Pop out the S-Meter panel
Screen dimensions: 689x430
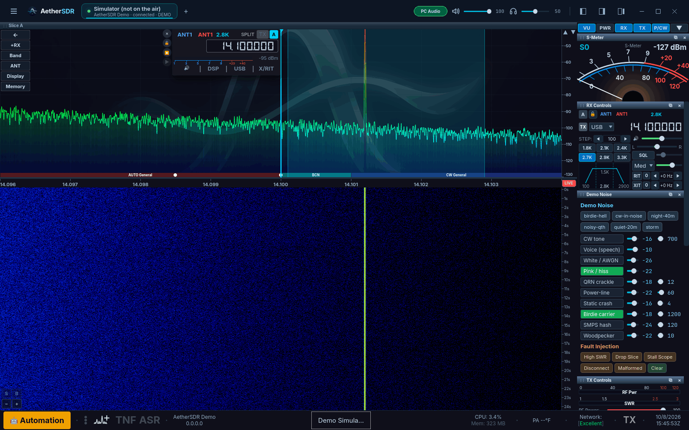tap(676, 38)
